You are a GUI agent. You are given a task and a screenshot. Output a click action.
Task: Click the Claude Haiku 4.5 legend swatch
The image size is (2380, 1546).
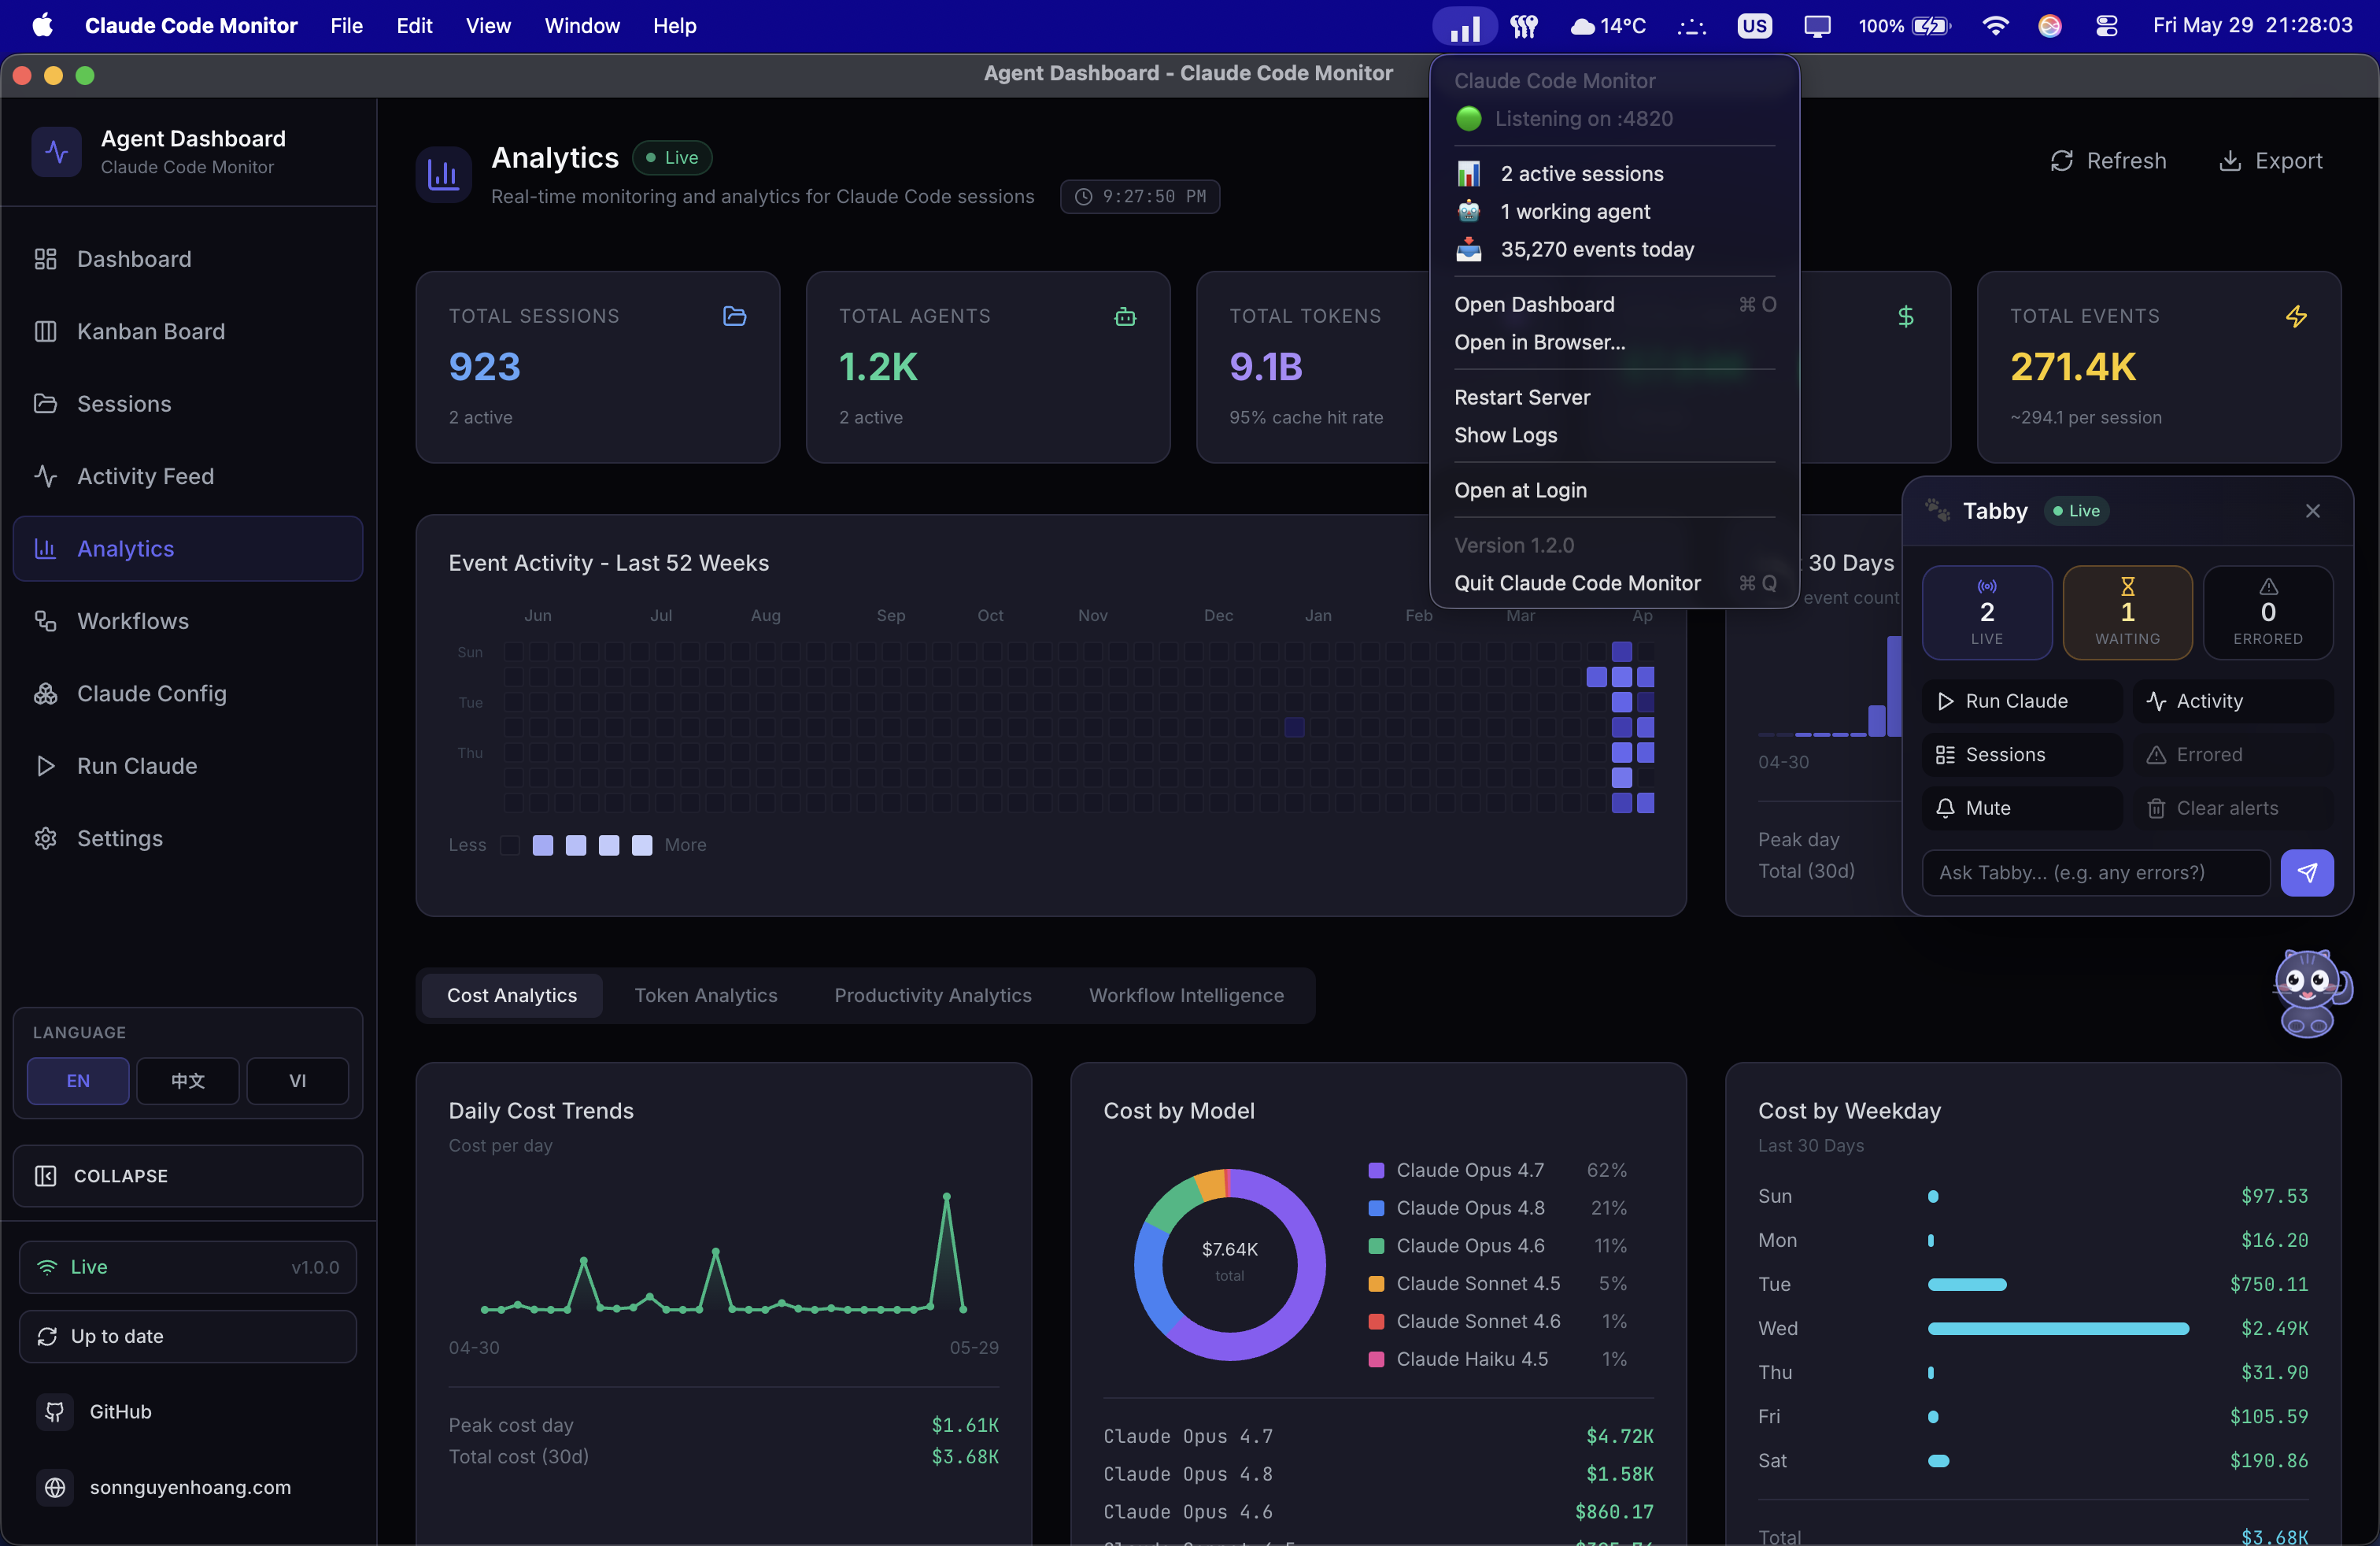click(1376, 1359)
